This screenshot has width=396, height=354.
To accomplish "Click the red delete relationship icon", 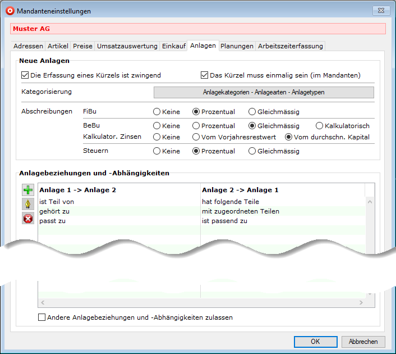I will [x=28, y=219].
